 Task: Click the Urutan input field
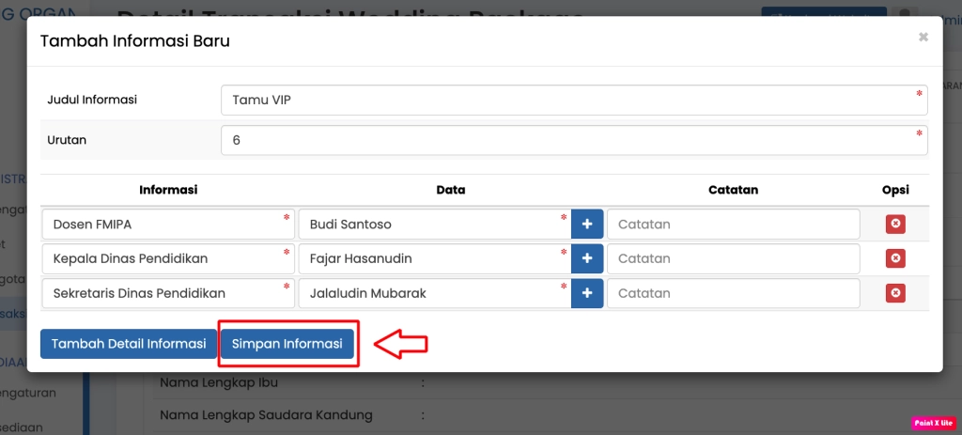[x=573, y=140]
